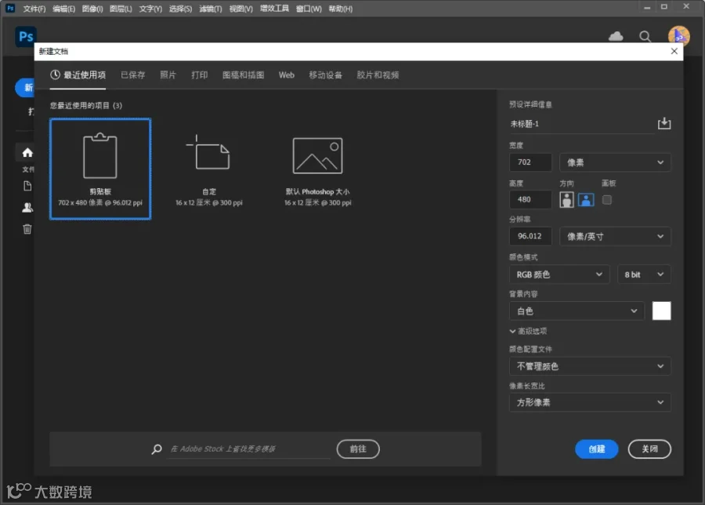
Task: Click the blue 创建 button
Action: (x=596, y=449)
